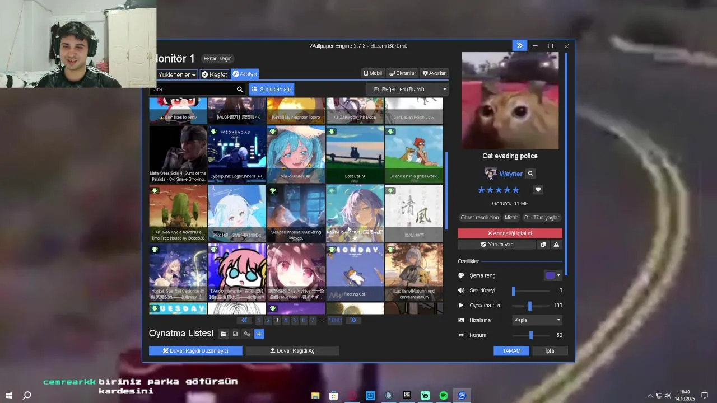The width and height of the screenshot is (717, 403).
Task: Open Spotify from the taskbar
Action: (x=444, y=395)
